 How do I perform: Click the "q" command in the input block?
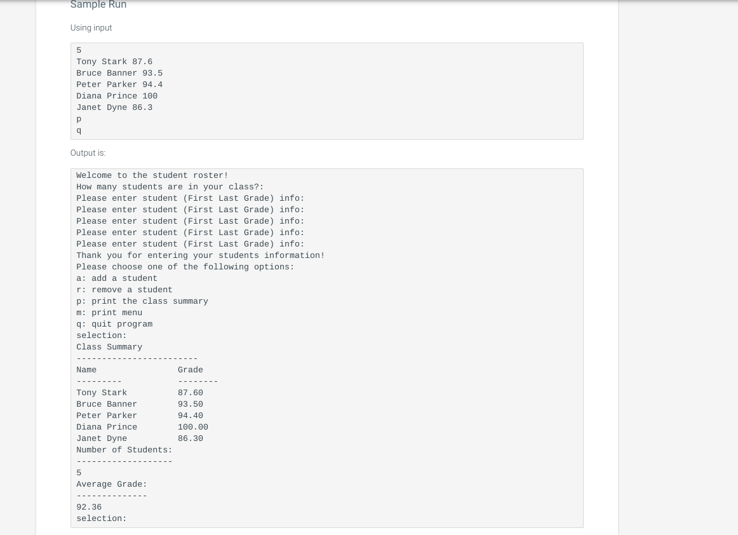click(x=79, y=130)
